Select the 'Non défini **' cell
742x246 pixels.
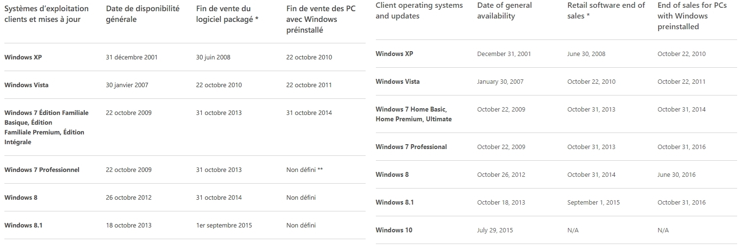click(305, 170)
